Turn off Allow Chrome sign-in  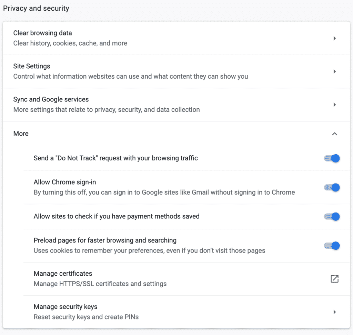pos(331,187)
